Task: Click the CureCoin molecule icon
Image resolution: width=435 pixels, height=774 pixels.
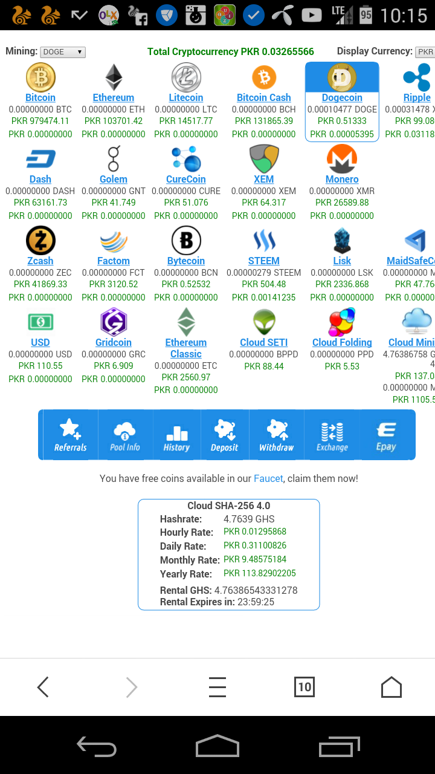Action: pyautogui.click(x=186, y=160)
